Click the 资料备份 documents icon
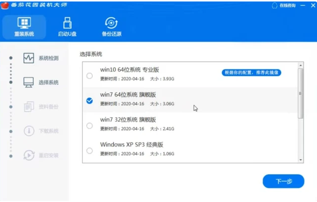The height and width of the screenshot is (202, 317). coord(29,107)
